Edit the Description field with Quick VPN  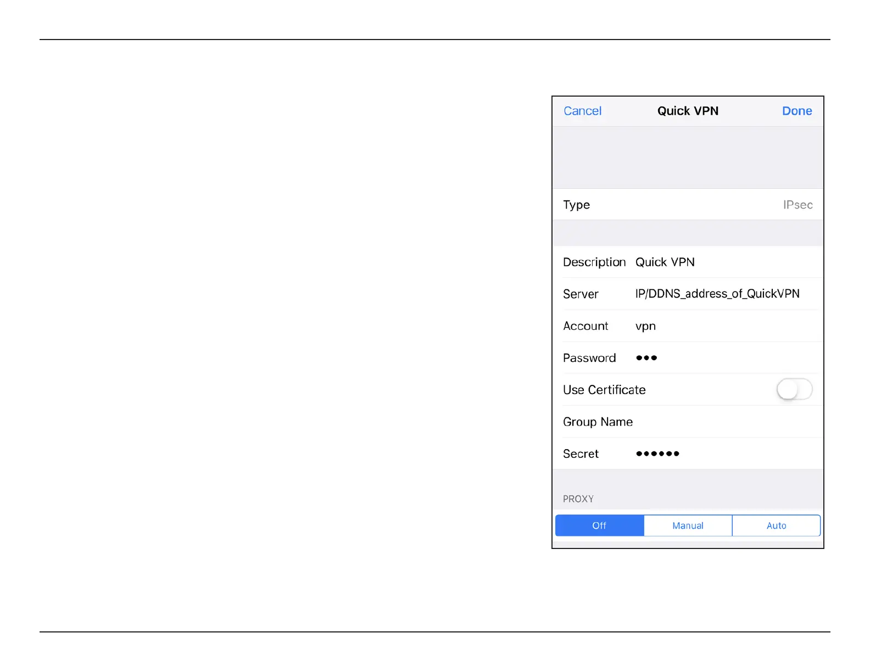tap(688, 262)
